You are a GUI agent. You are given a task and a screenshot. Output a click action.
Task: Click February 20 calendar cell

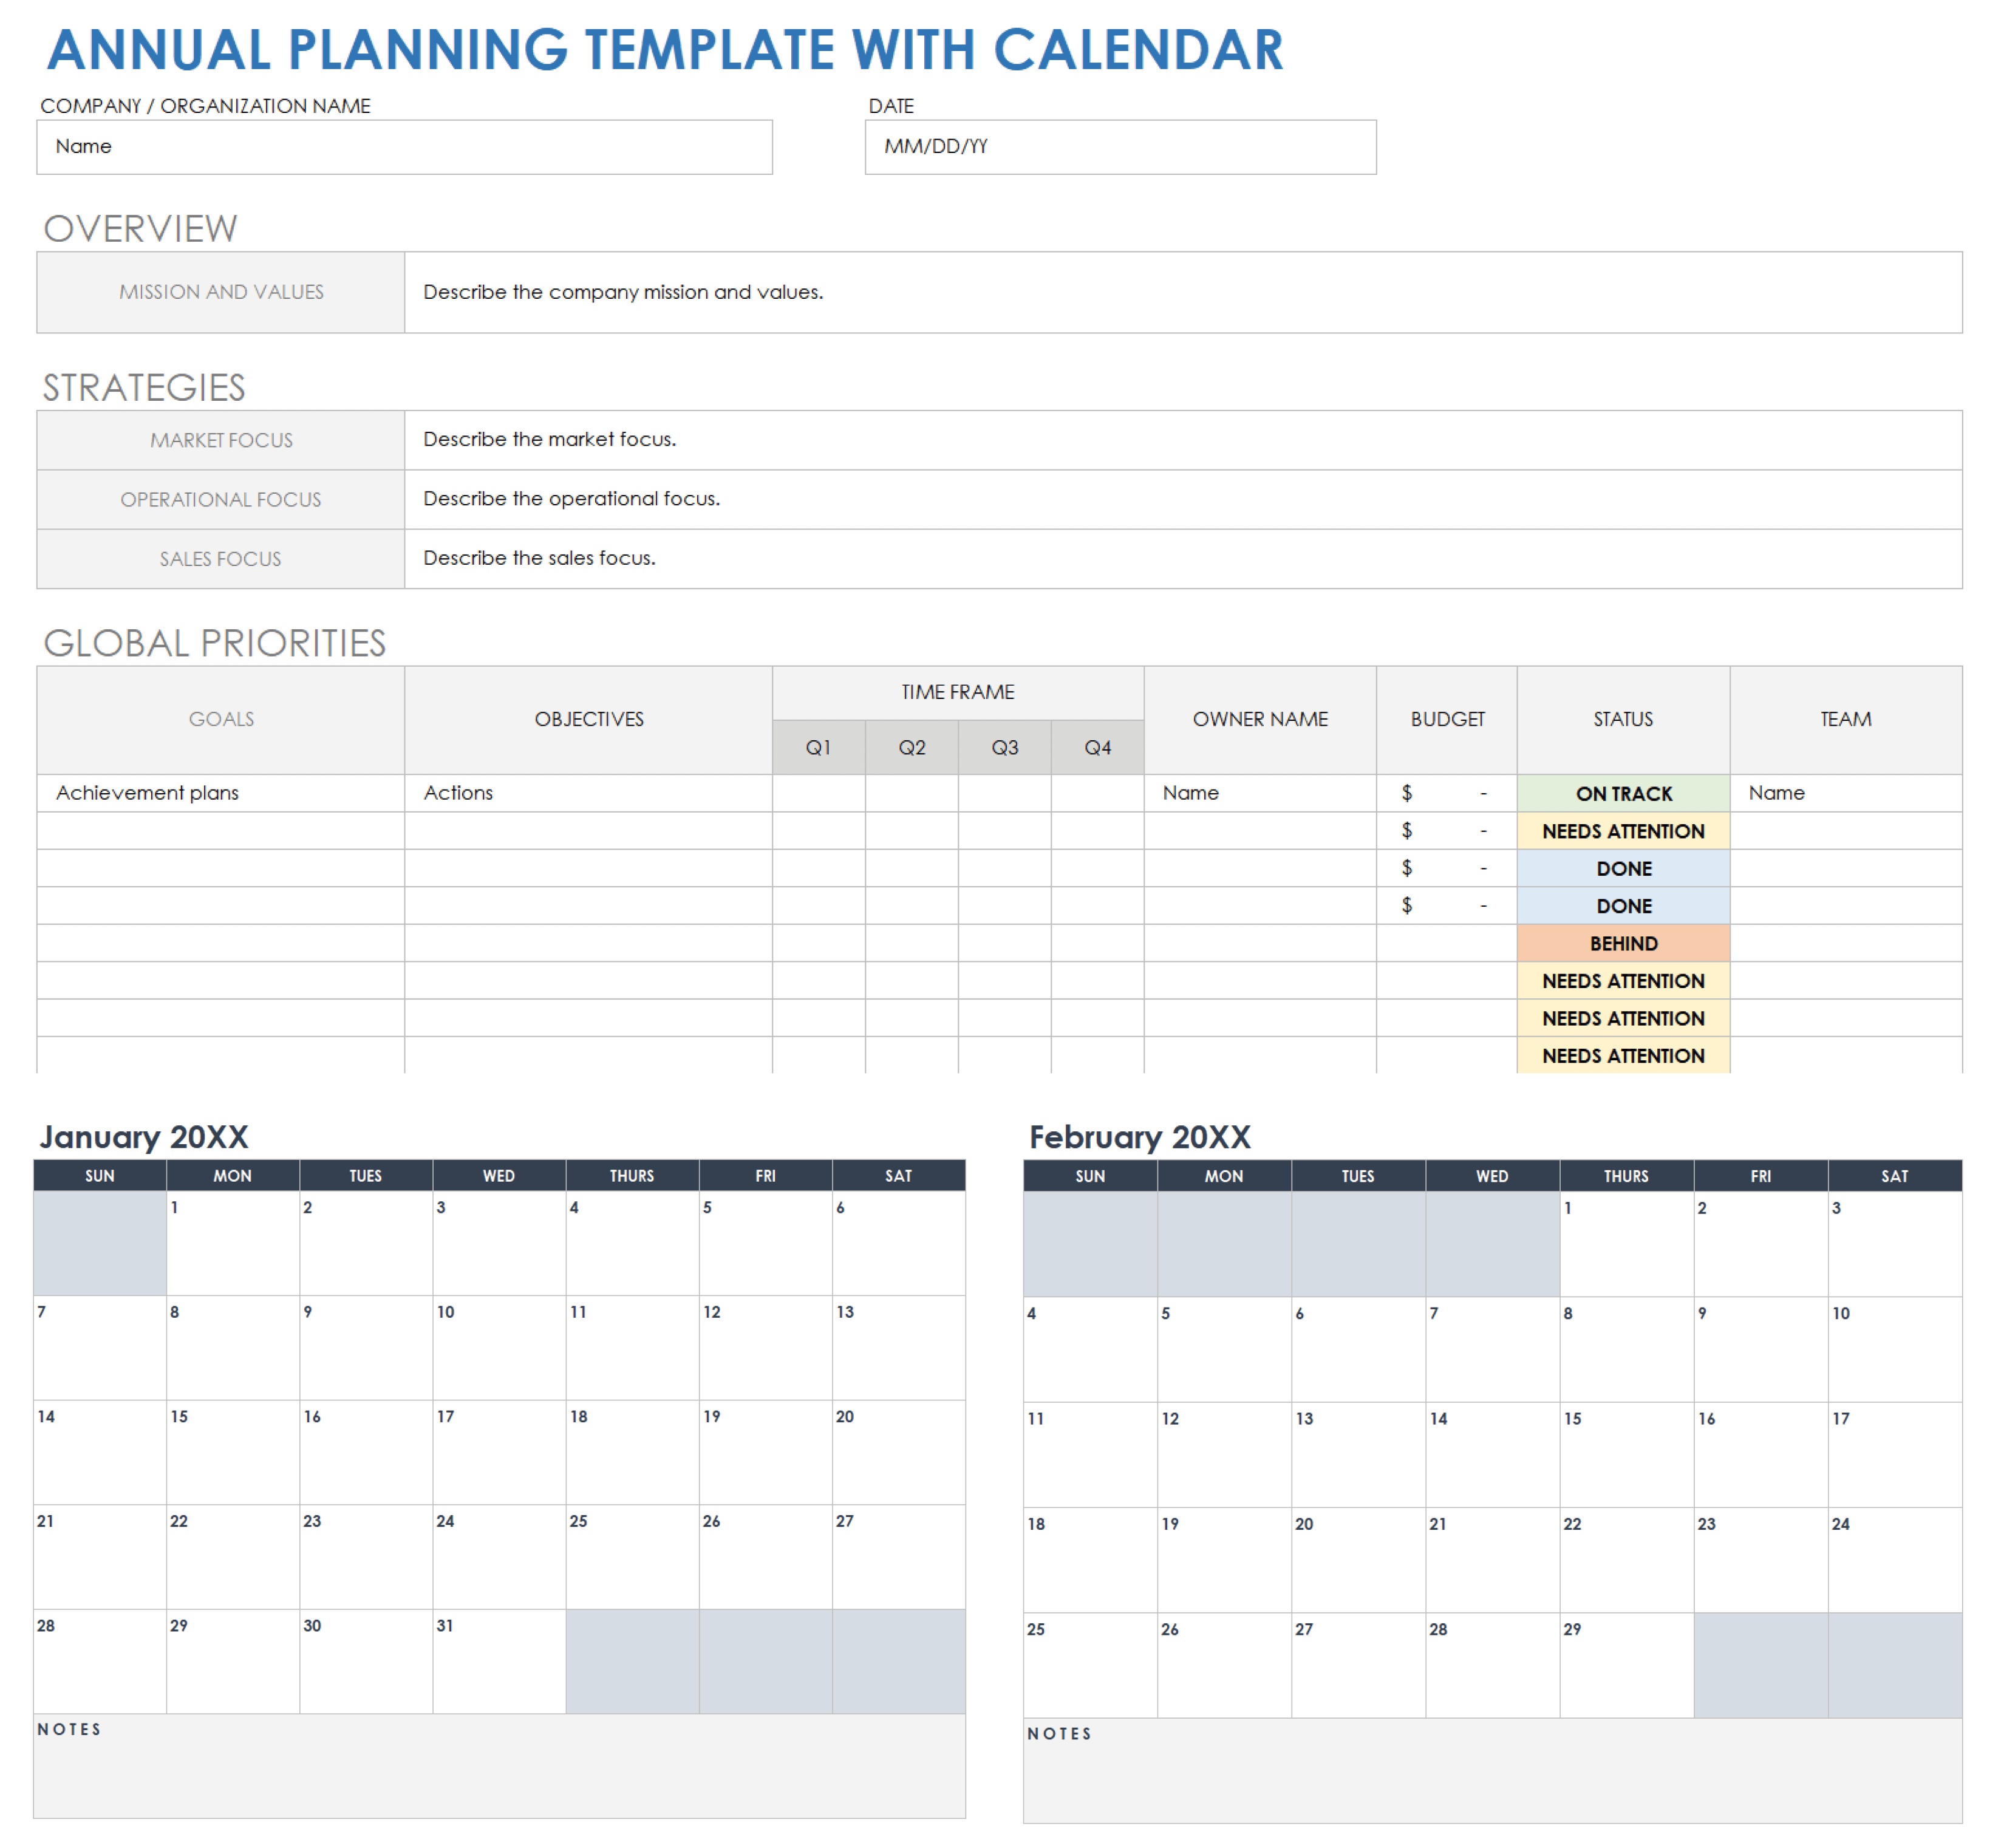pos(1358,1560)
